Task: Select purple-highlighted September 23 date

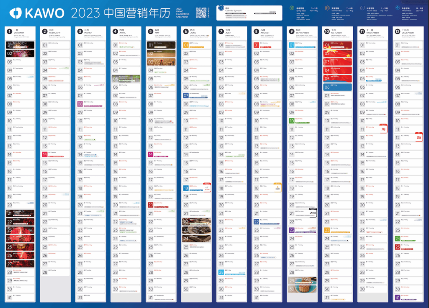Action: pos(292,230)
